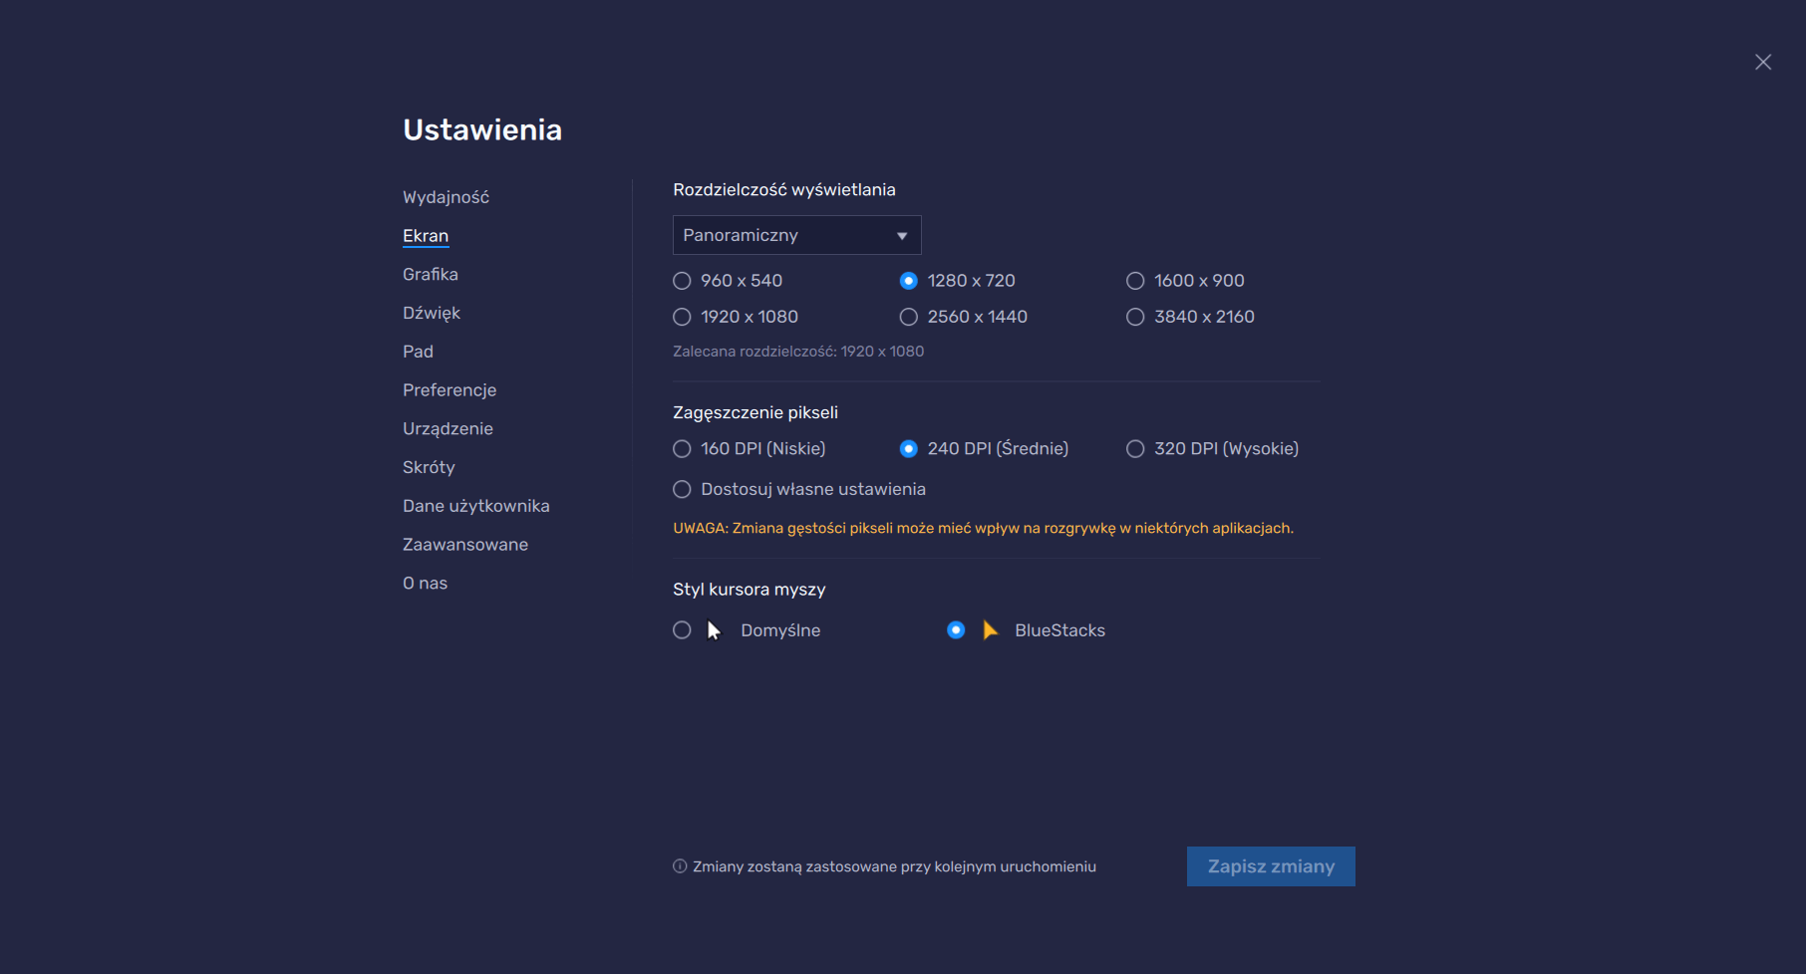Choose 320 DPI (Wysokie) pixel density
Viewport: 1806px width, 974px height.
(x=1135, y=449)
